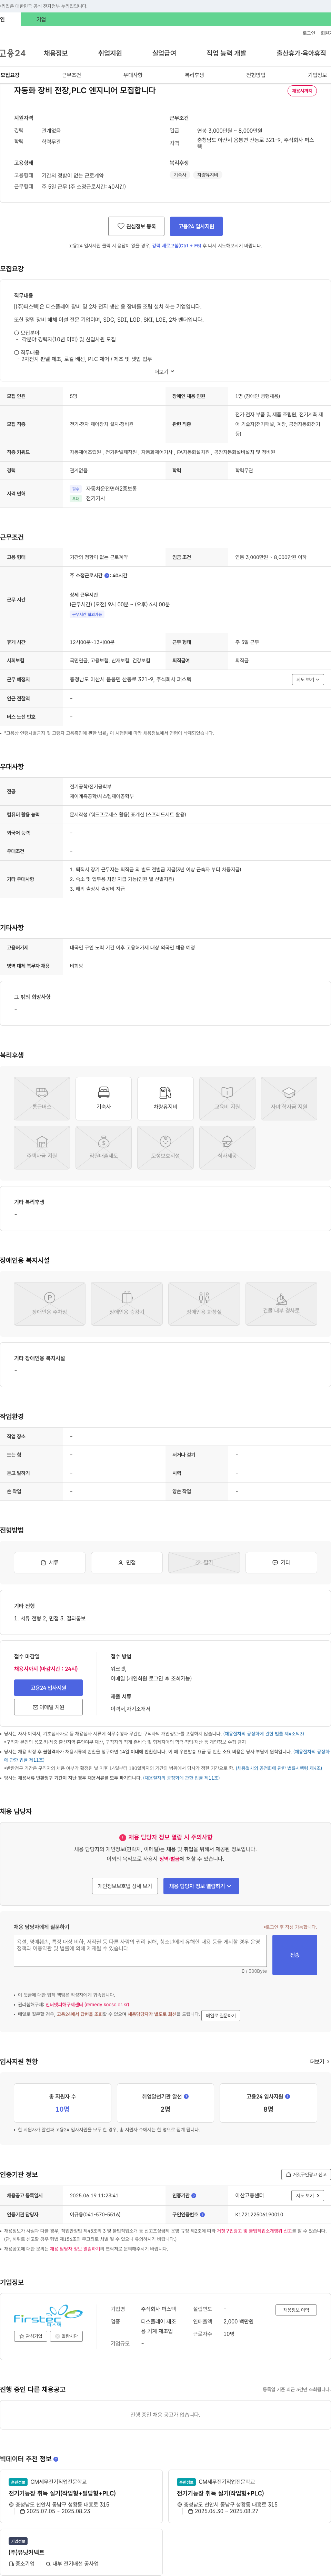Viewport: 331px width, 2576px height.
Task: Click the Firstec company logo
Action: tap(48, 2316)
